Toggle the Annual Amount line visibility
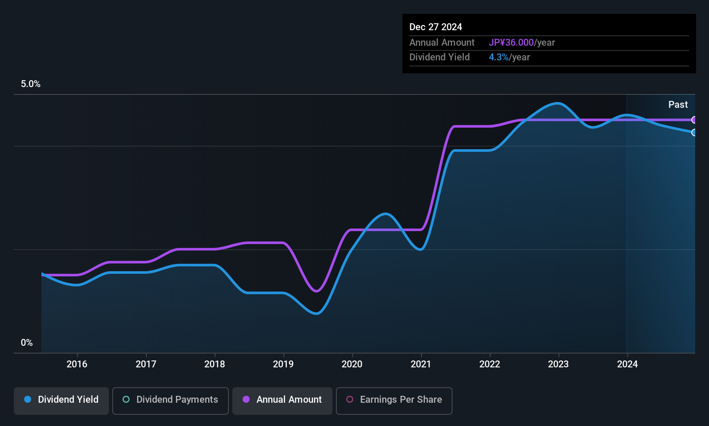The image size is (709, 426). (282, 400)
